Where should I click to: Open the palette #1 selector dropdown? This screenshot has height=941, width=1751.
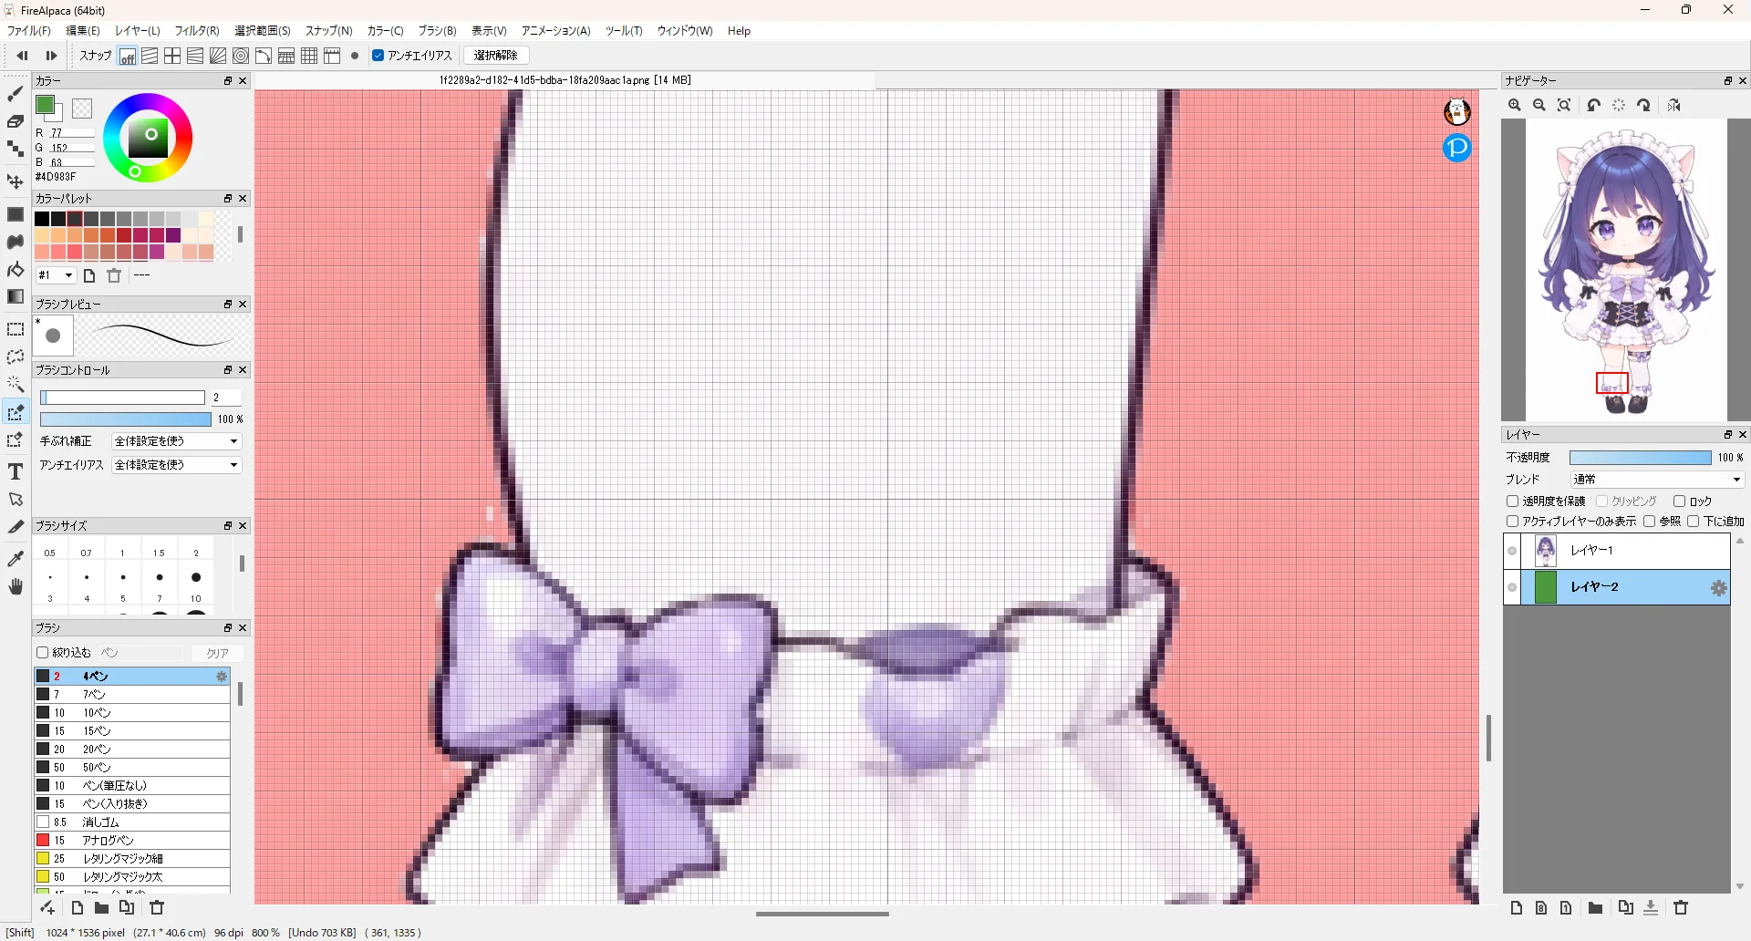coord(56,275)
